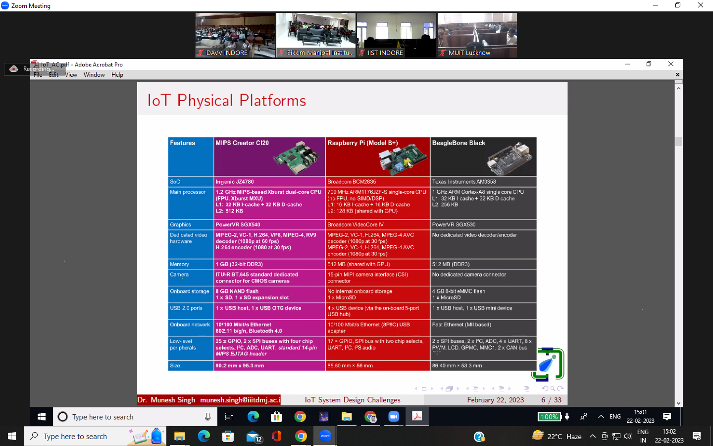The height and width of the screenshot is (446, 713).
Task: Show hidden icons in local system tray
Action: tap(592, 436)
